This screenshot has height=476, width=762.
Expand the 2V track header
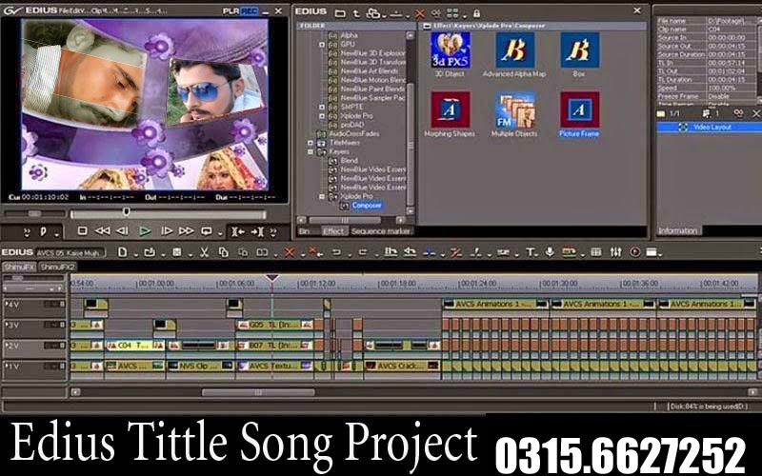click(x=7, y=346)
